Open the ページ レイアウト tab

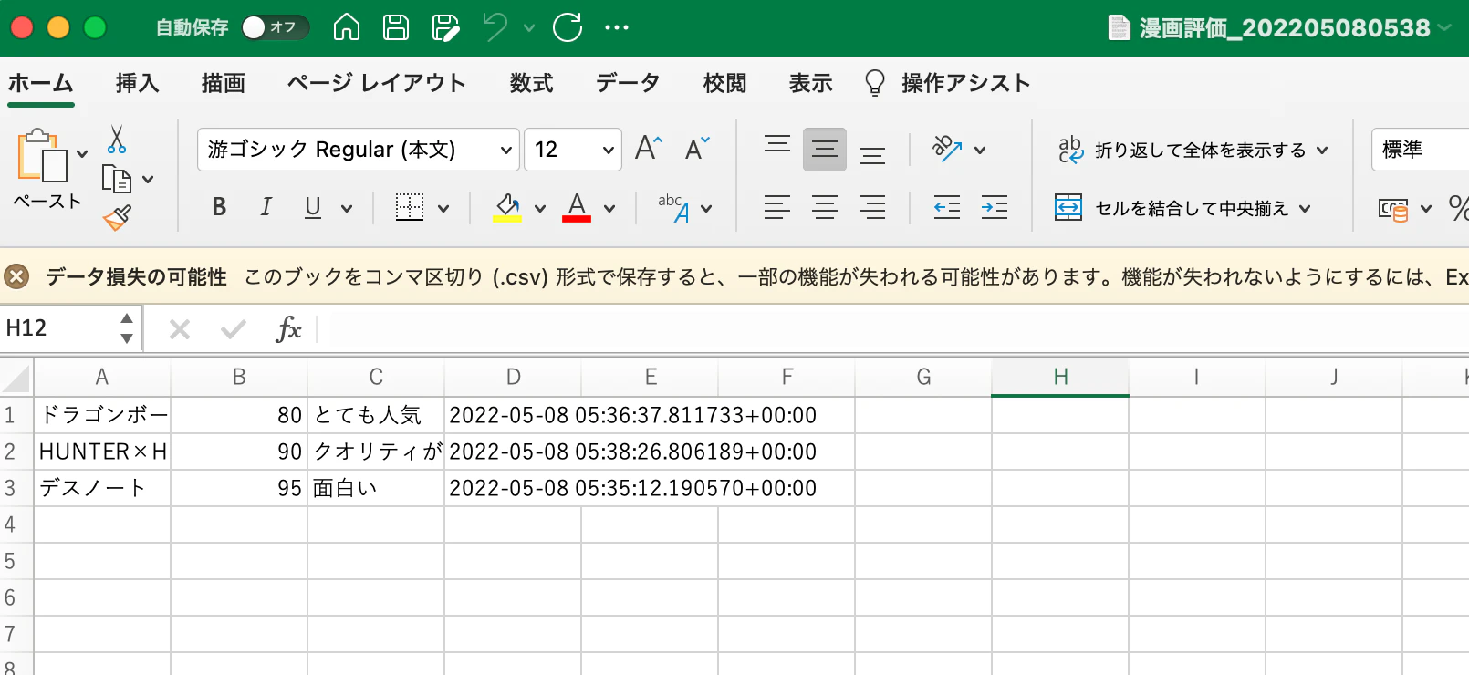pyautogui.click(x=377, y=83)
